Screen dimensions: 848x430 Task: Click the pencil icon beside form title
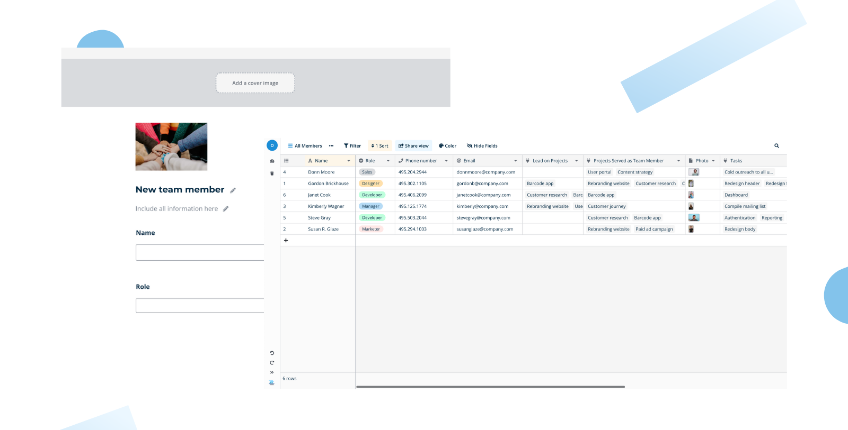point(233,190)
